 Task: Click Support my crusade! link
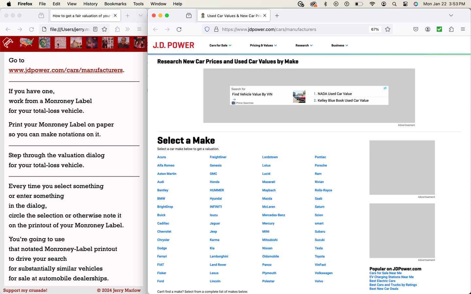click(25, 290)
